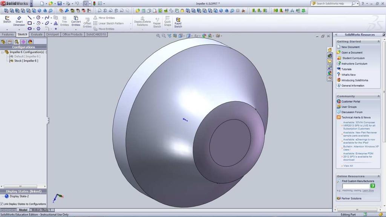Image resolution: width=386 pixels, height=217 pixels.
Task: Click the Print icon
Action: [68, 3]
